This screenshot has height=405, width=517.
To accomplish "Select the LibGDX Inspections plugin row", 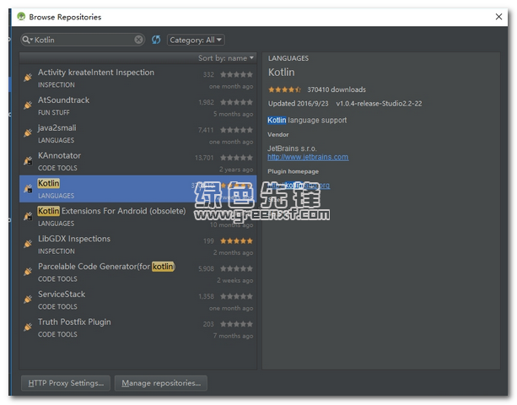I will pos(137,245).
